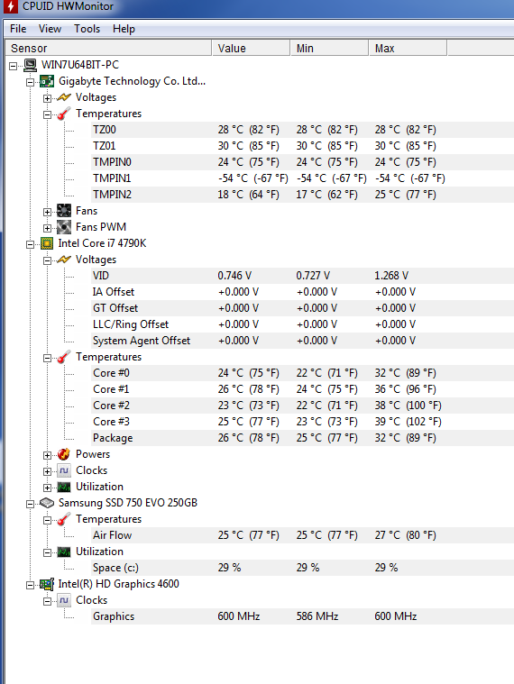The image size is (514, 684).
Task: Open the Tools menu
Action: pos(87,29)
